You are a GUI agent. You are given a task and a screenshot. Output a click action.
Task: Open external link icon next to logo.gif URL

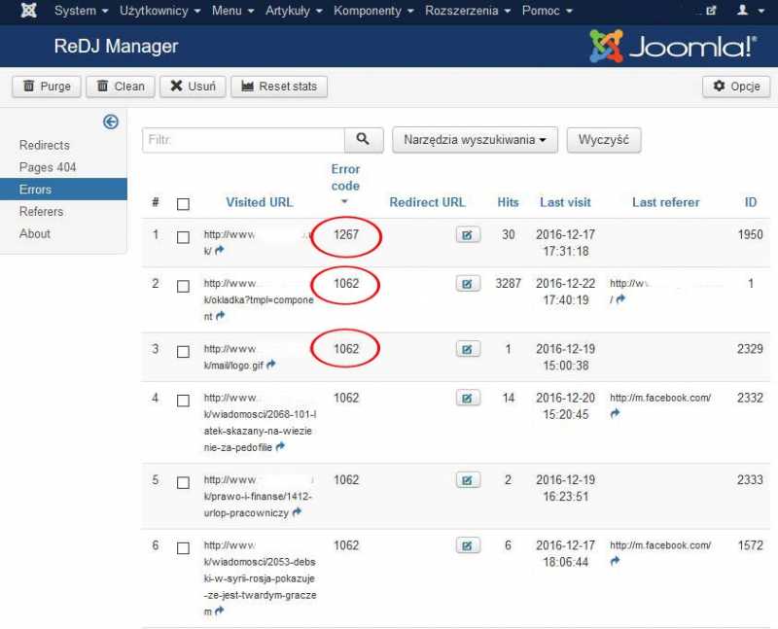(x=271, y=365)
